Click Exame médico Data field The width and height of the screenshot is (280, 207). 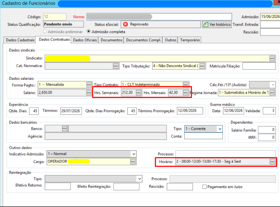coord(233,111)
